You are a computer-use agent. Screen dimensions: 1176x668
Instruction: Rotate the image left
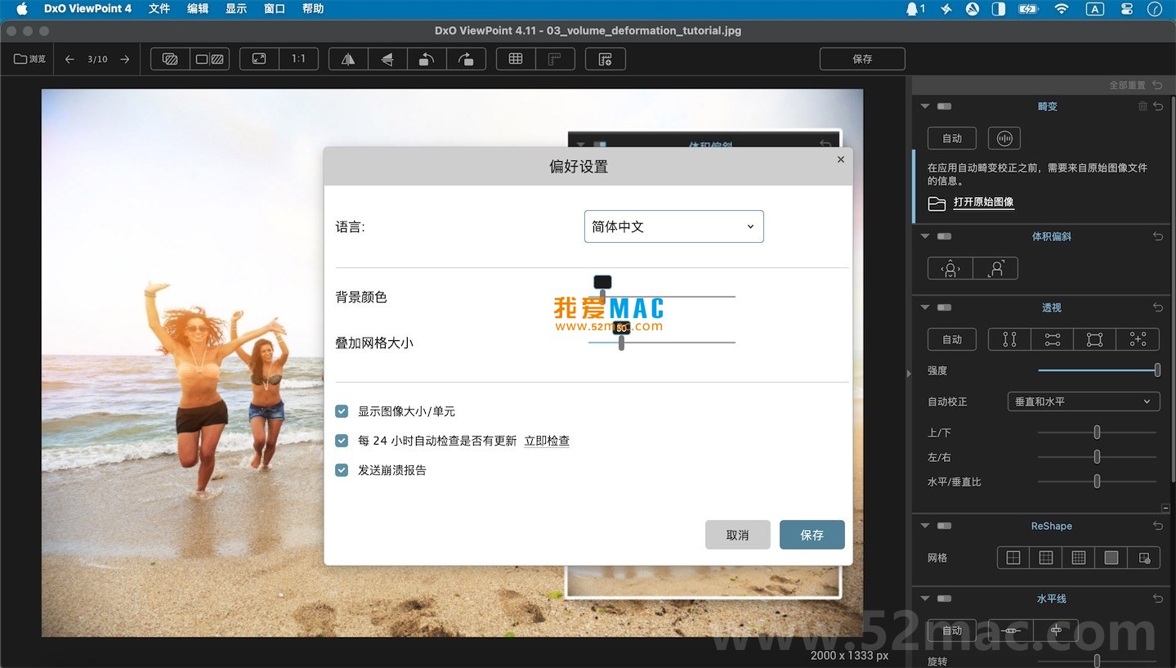pyautogui.click(x=427, y=59)
